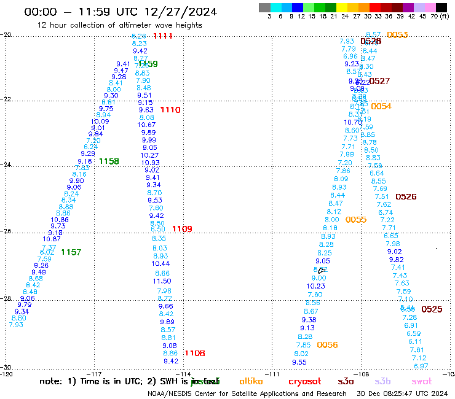Click the green time label 1158
This screenshot has height=399, width=455.
109,161
